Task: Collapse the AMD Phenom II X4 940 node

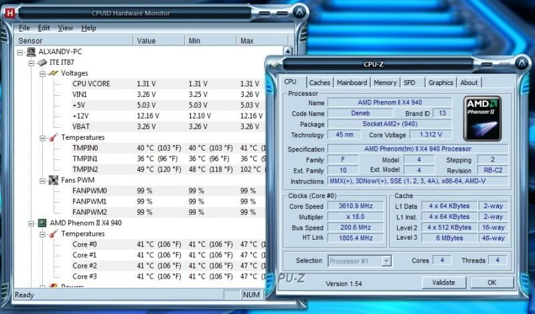Action: (x=31, y=224)
